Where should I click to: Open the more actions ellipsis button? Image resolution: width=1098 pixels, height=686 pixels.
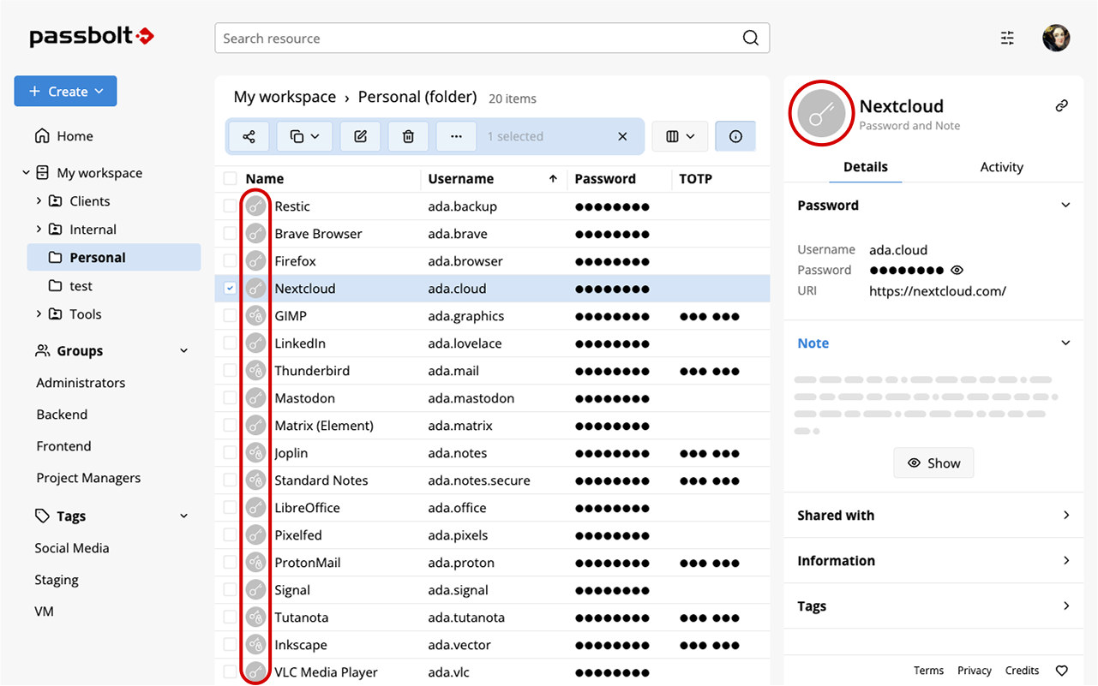456,136
